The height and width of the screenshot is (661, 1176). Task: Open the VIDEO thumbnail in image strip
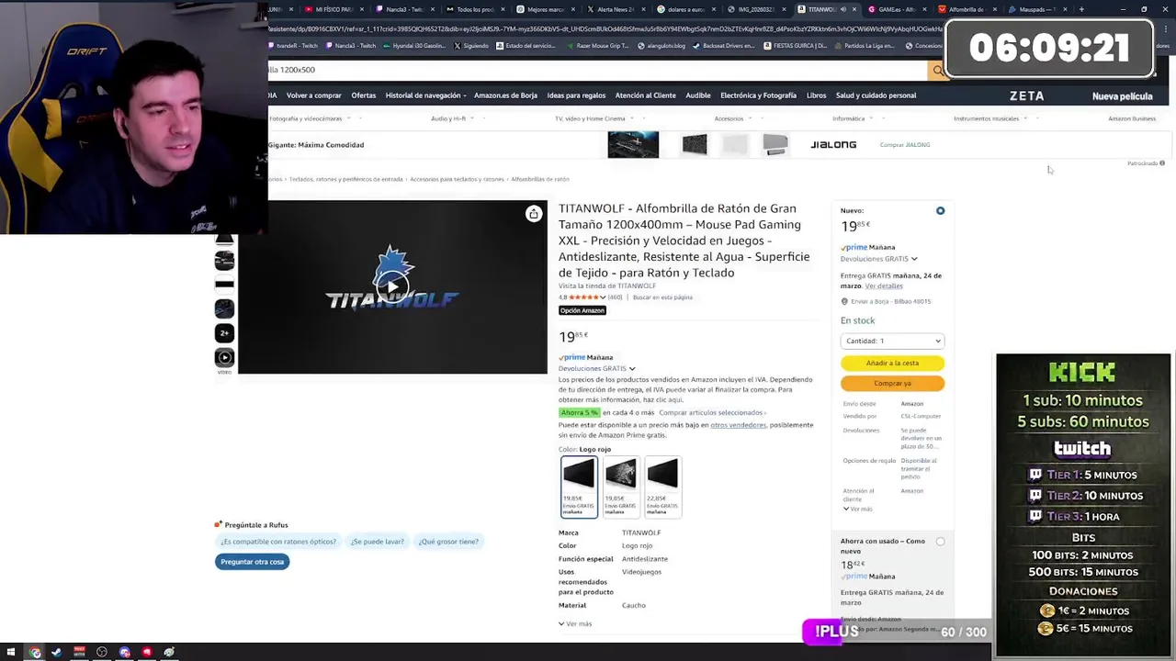(224, 358)
